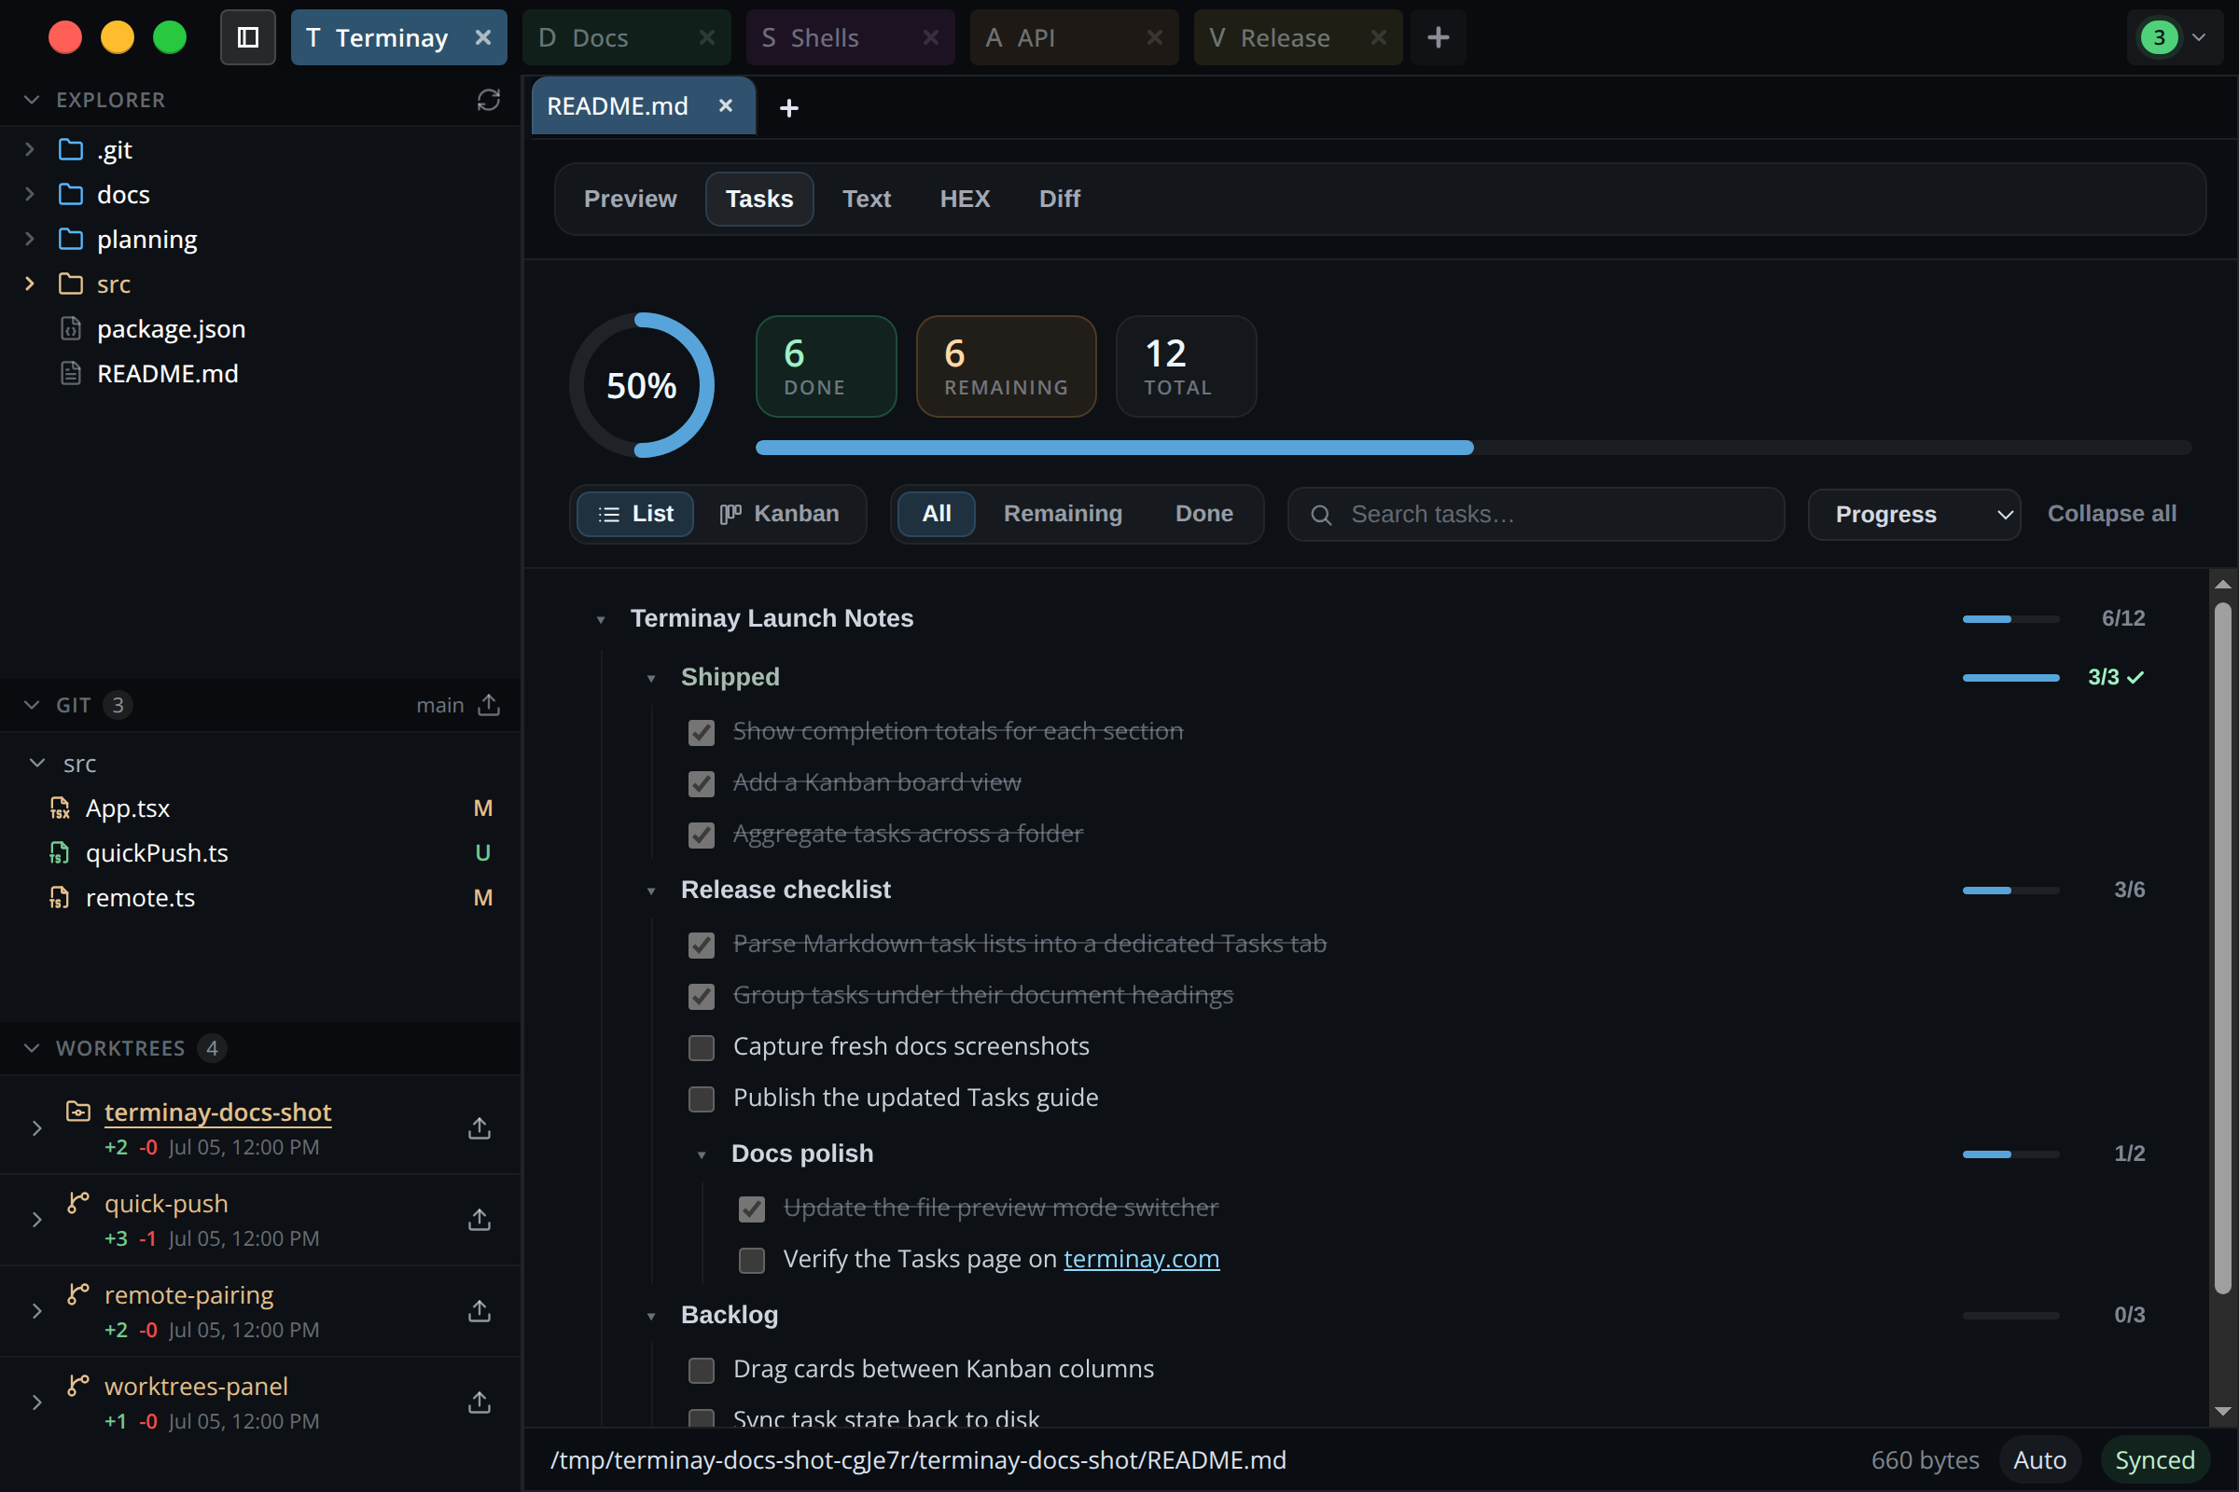Switch to the Diff tab
The image size is (2239, 1492).
pyautogui.click(x=1060, y=199)
